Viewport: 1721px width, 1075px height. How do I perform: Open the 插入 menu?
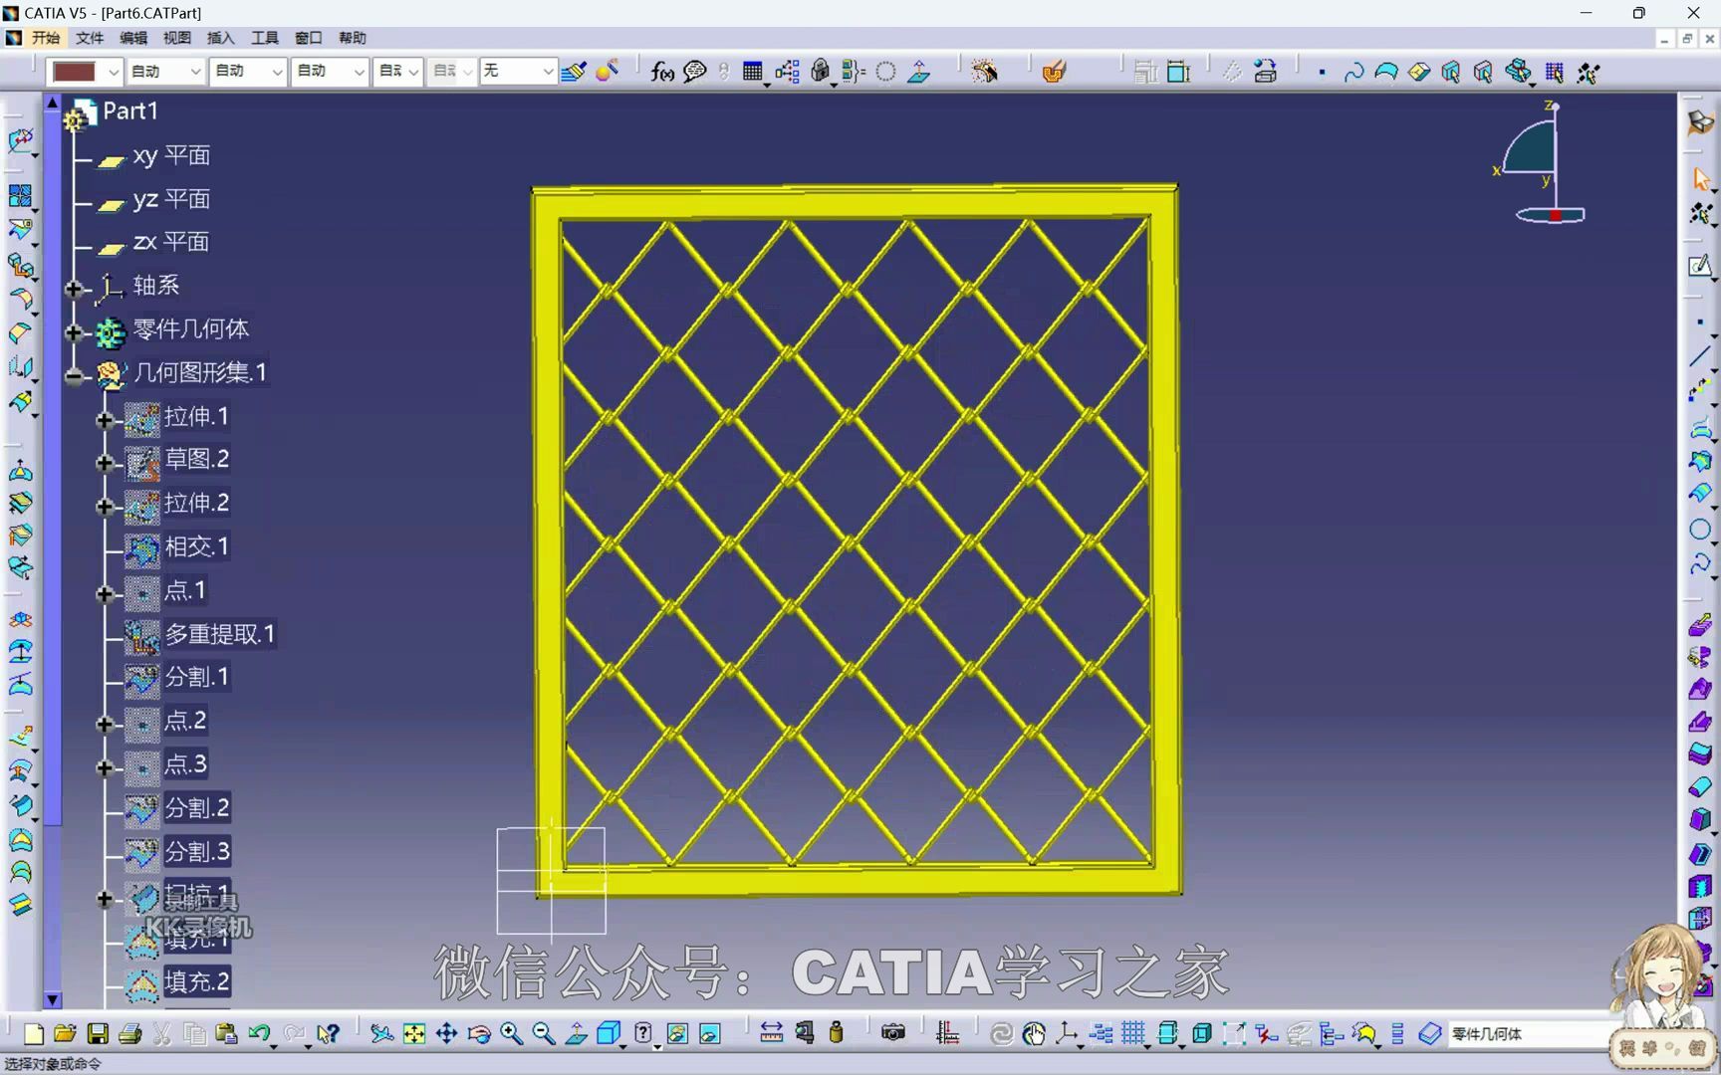coord(221,38)
